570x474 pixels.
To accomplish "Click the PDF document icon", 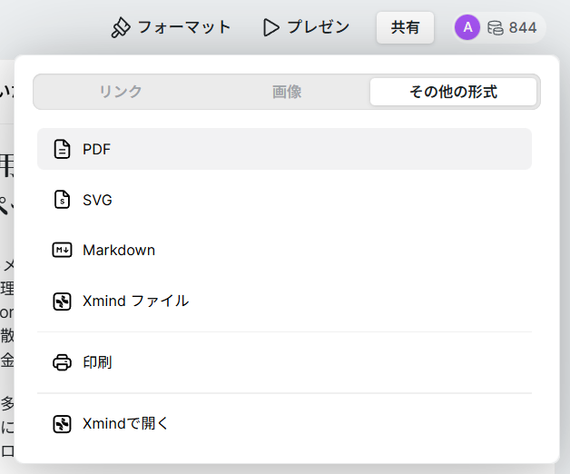I will pos(62,149).
